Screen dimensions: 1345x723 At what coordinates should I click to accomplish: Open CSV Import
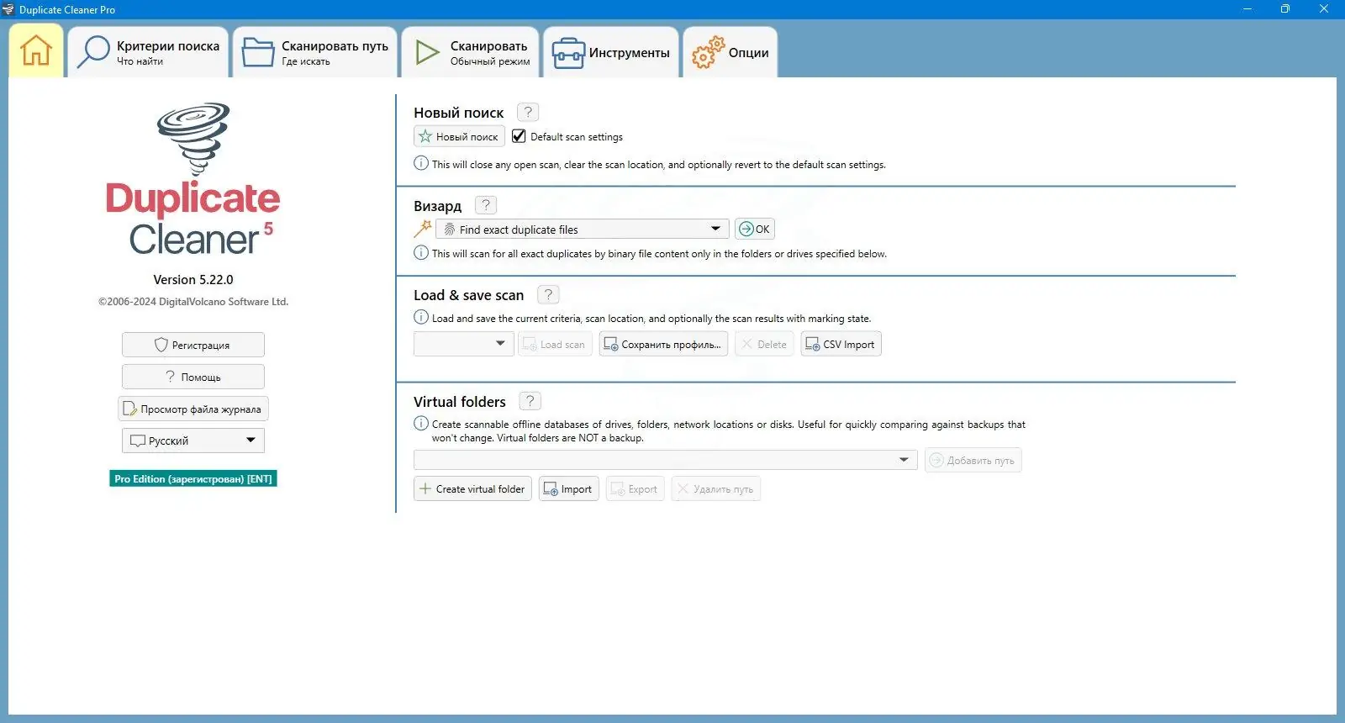[x=841, y=344]
